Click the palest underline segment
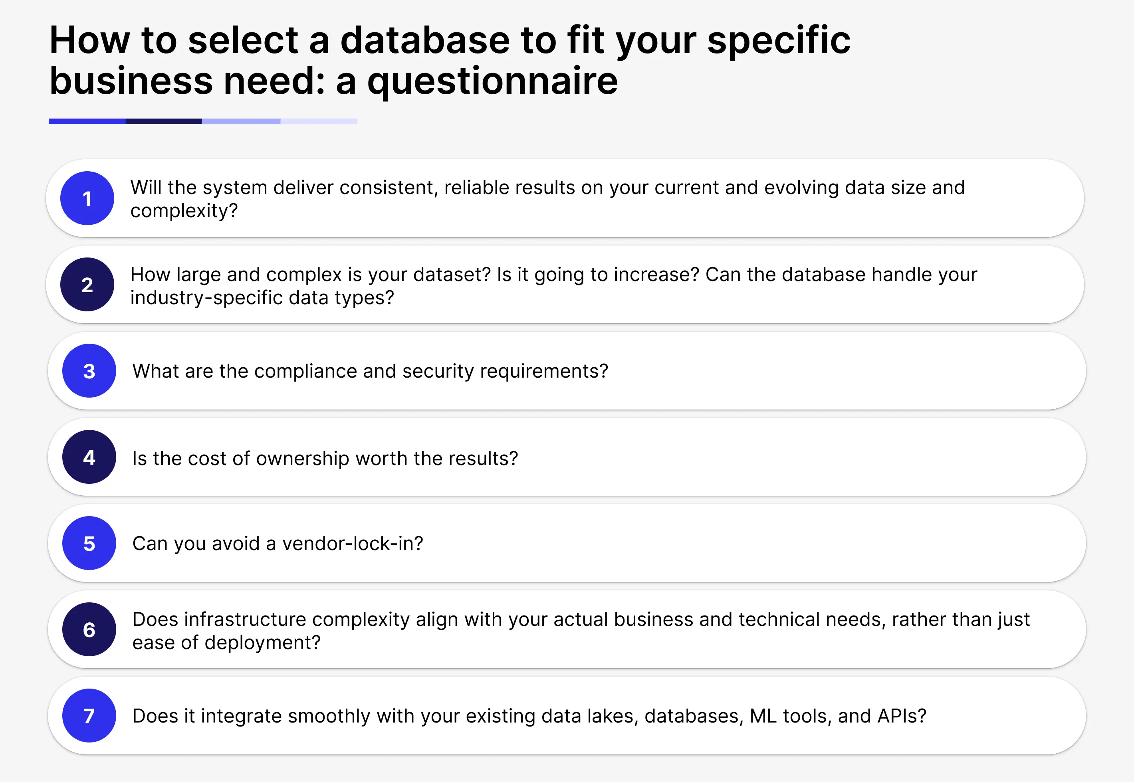The width and height of the screenshot is (1134, 782). tap(319, 121)
